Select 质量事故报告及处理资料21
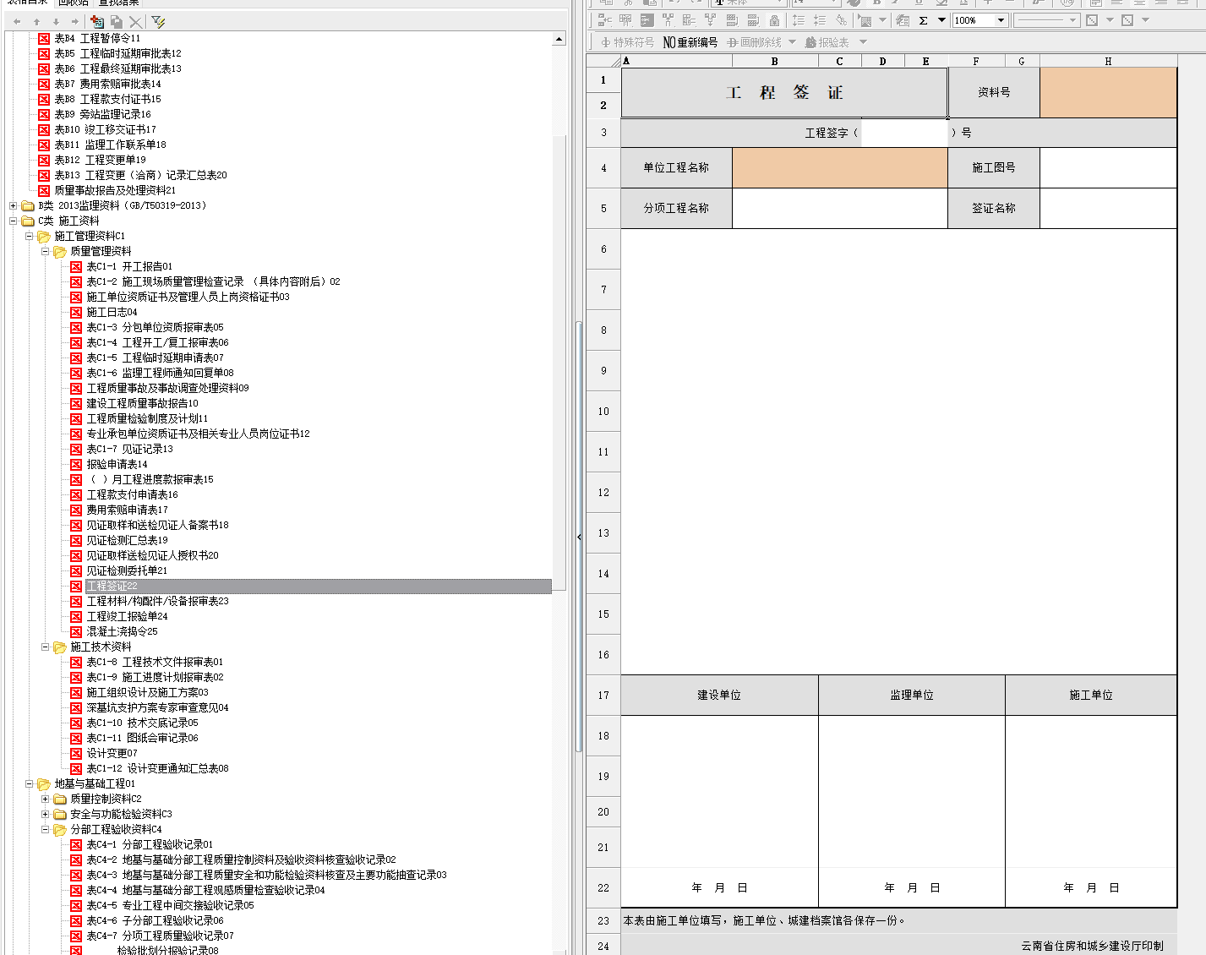This screenshot has width=1206, height=955. point(115,190)
